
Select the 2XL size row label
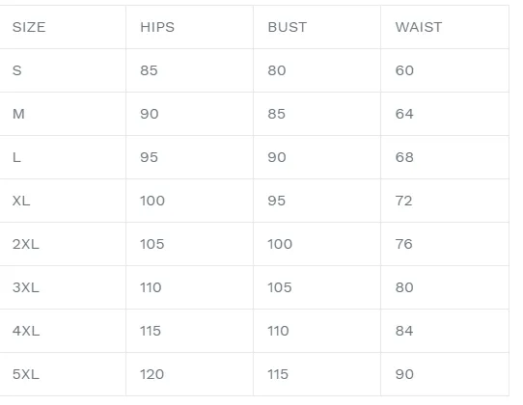[x=26, y=244]
